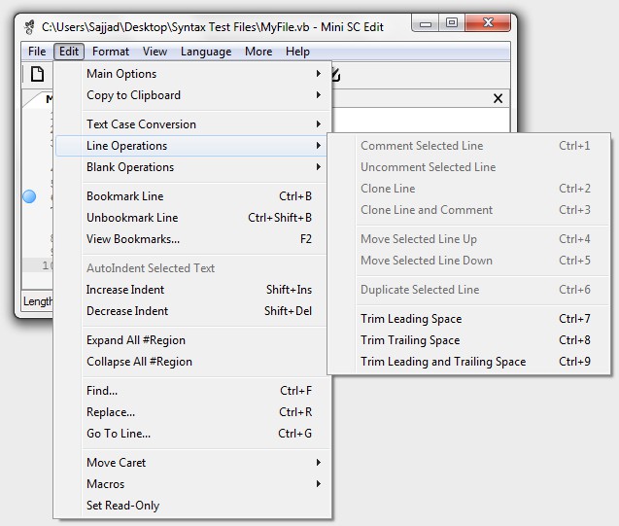Viewport: 619px width, 526px height.
Task: Expand the Main Options submenu
Action: point(191,74)
